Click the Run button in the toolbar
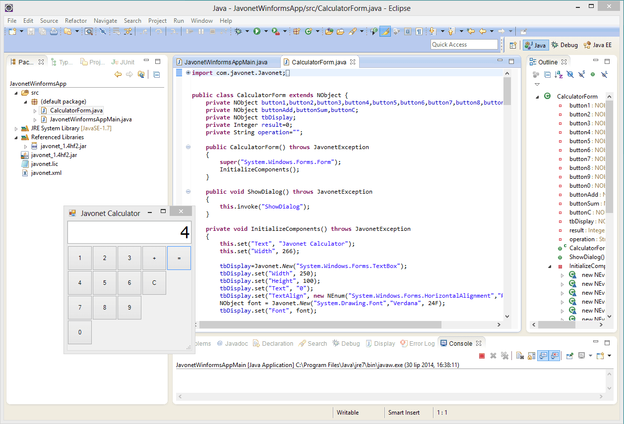624x424 pixels. coord(257,31)
